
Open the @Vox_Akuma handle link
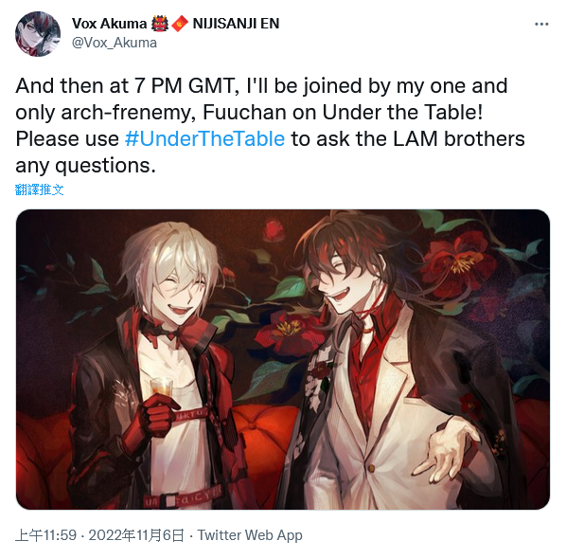[x=115, y=43]
